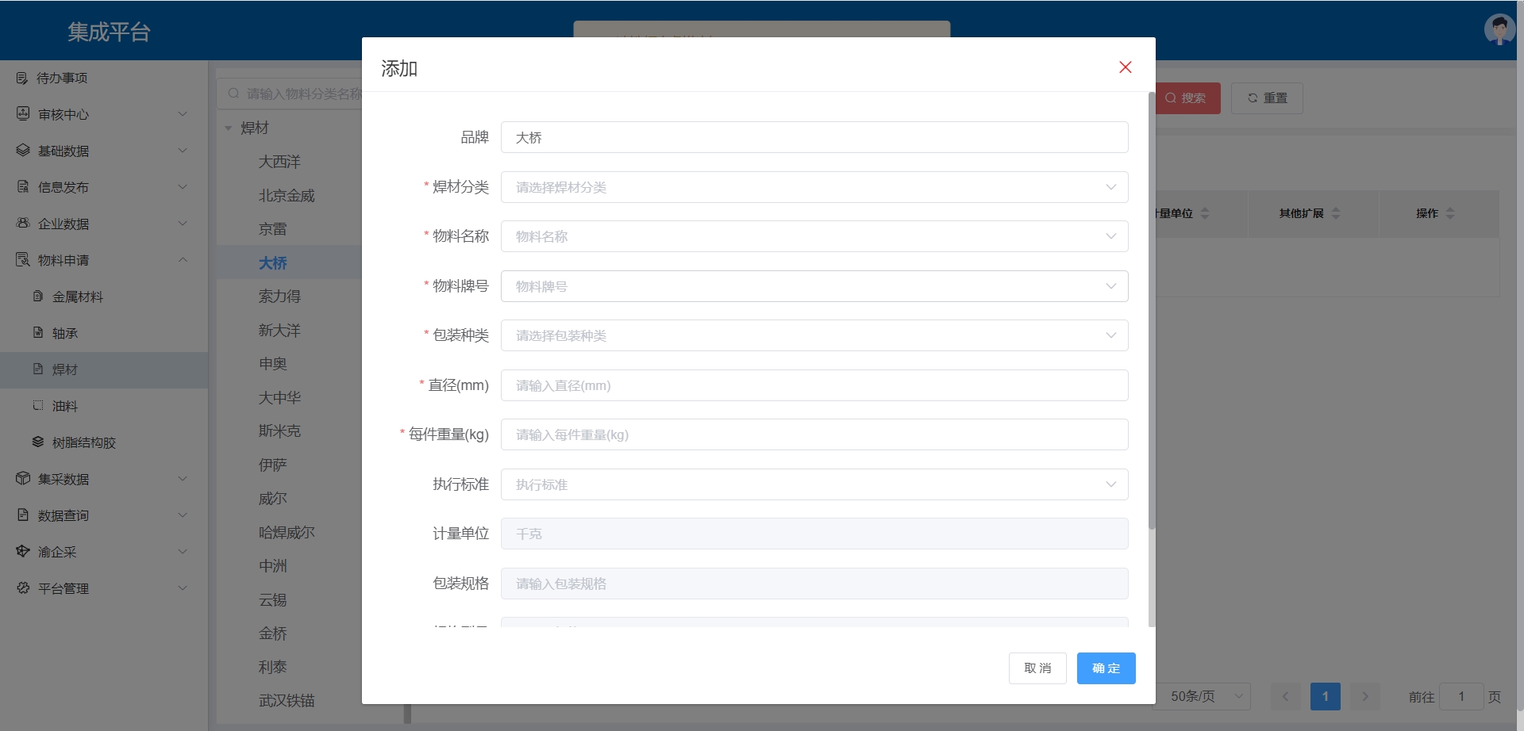Click the 待办事项 sidebar icon

point(22,78)
